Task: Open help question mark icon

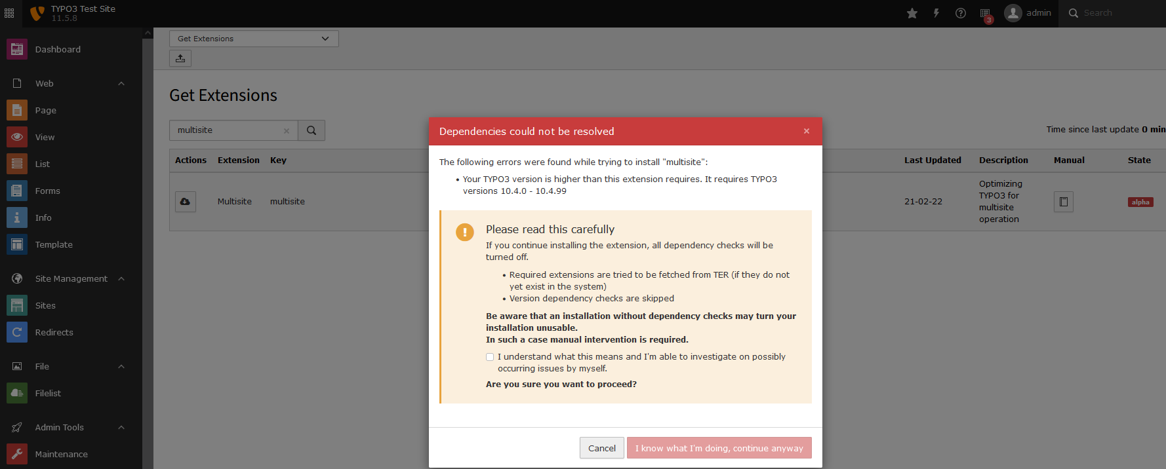Action: [x=961, y=13]
